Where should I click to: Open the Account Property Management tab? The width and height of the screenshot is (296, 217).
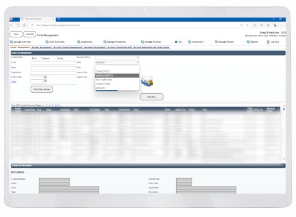point(67,47)
